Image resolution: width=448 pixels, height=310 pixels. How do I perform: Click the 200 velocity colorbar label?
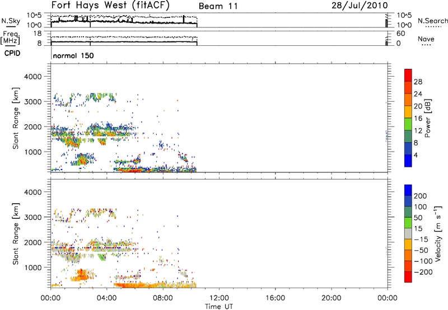coord(421,196)
